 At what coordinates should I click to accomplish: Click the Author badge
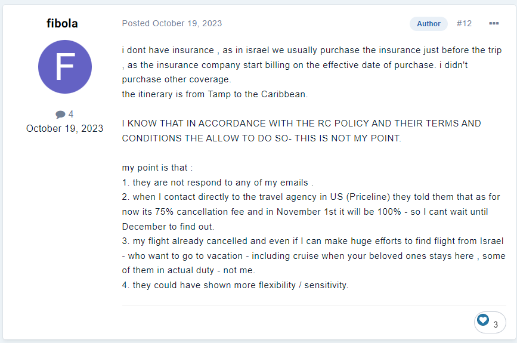(x=428, y=24)
